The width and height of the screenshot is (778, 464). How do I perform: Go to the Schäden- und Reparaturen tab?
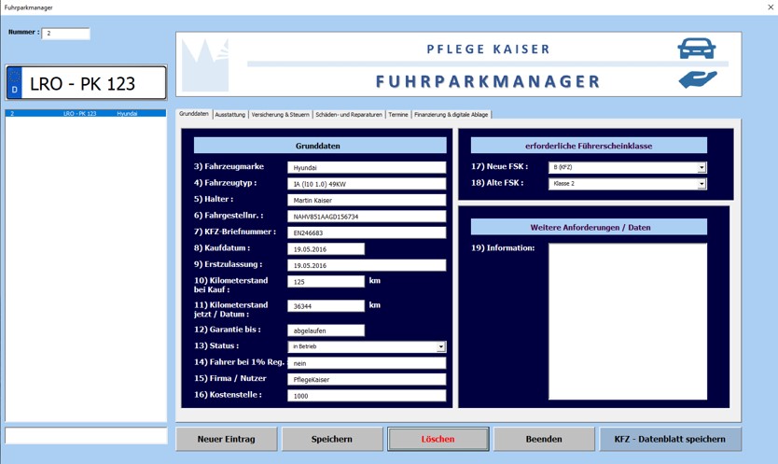[x=349, y=115]
